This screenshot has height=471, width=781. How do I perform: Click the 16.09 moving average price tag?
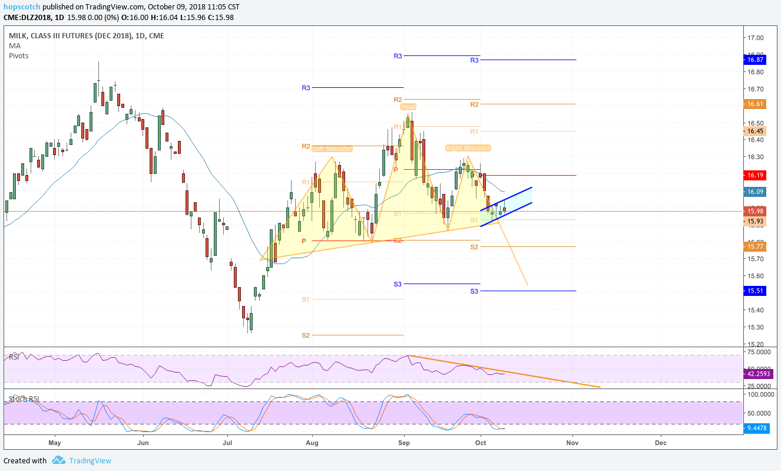pos(755,192)
